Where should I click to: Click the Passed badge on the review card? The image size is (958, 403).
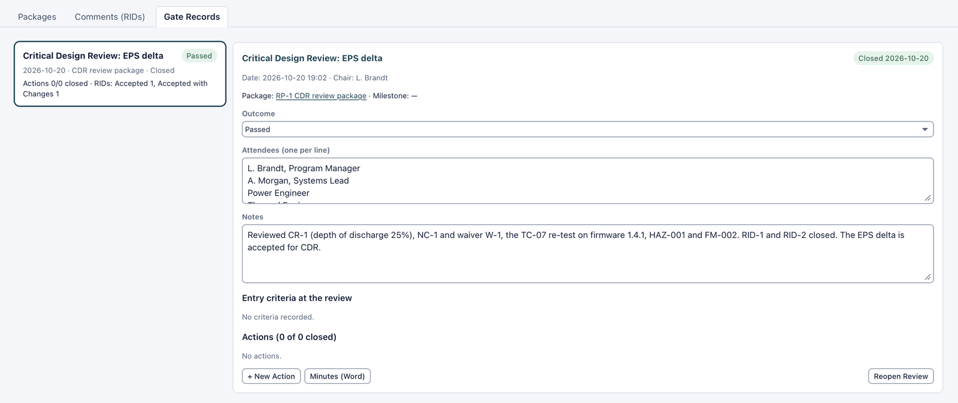[199, 56]
